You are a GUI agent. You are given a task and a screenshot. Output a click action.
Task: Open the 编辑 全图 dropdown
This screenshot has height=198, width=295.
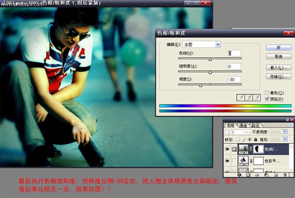coord(218,44)
